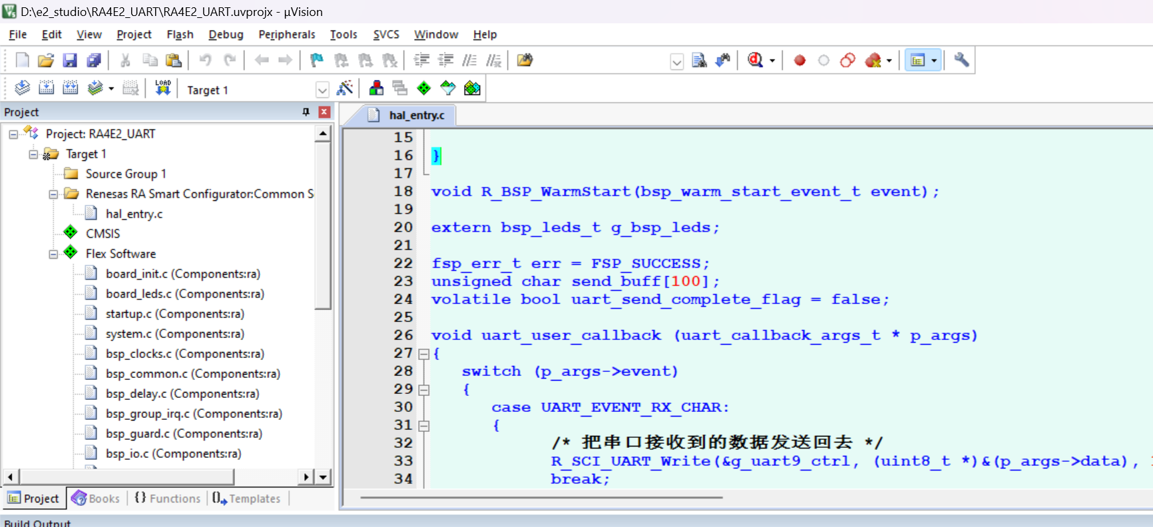The image size is (1153, 527).
Task: Click the Open file icon
Action: tap(45, 61)
